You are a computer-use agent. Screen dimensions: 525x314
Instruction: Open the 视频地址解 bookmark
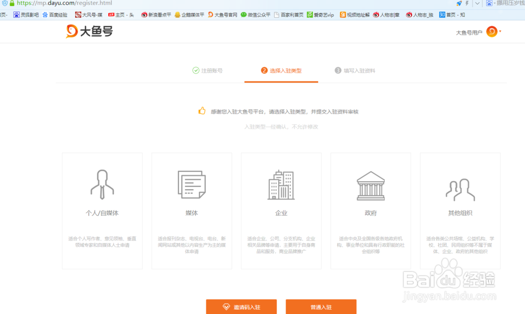354,15
